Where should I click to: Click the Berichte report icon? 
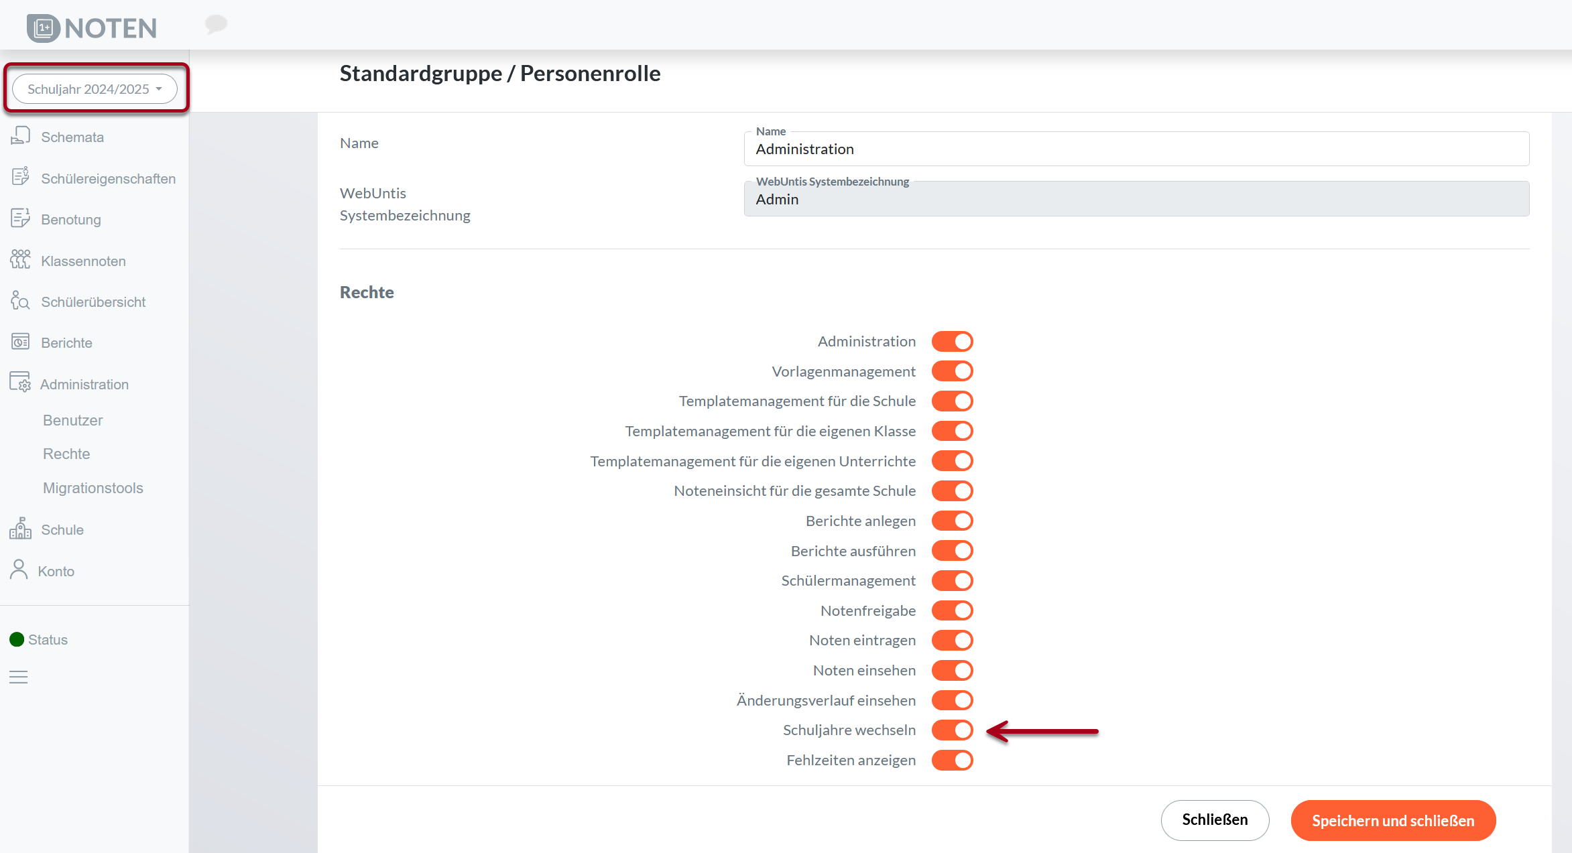(20, 342)
